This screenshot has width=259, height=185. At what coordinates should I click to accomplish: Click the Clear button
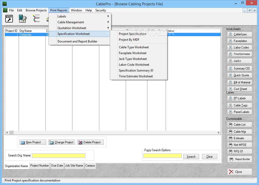[x=210, y=156]
